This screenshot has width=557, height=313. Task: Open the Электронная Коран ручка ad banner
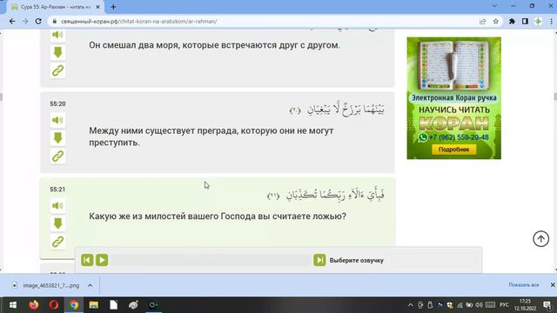coord(454,98)
